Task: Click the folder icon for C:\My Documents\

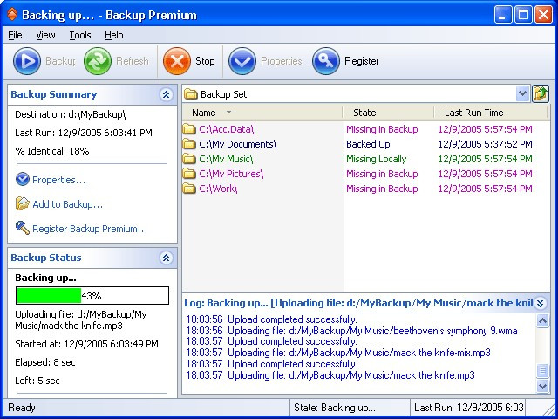Action: pyautogui.click(x=189, y=144)
